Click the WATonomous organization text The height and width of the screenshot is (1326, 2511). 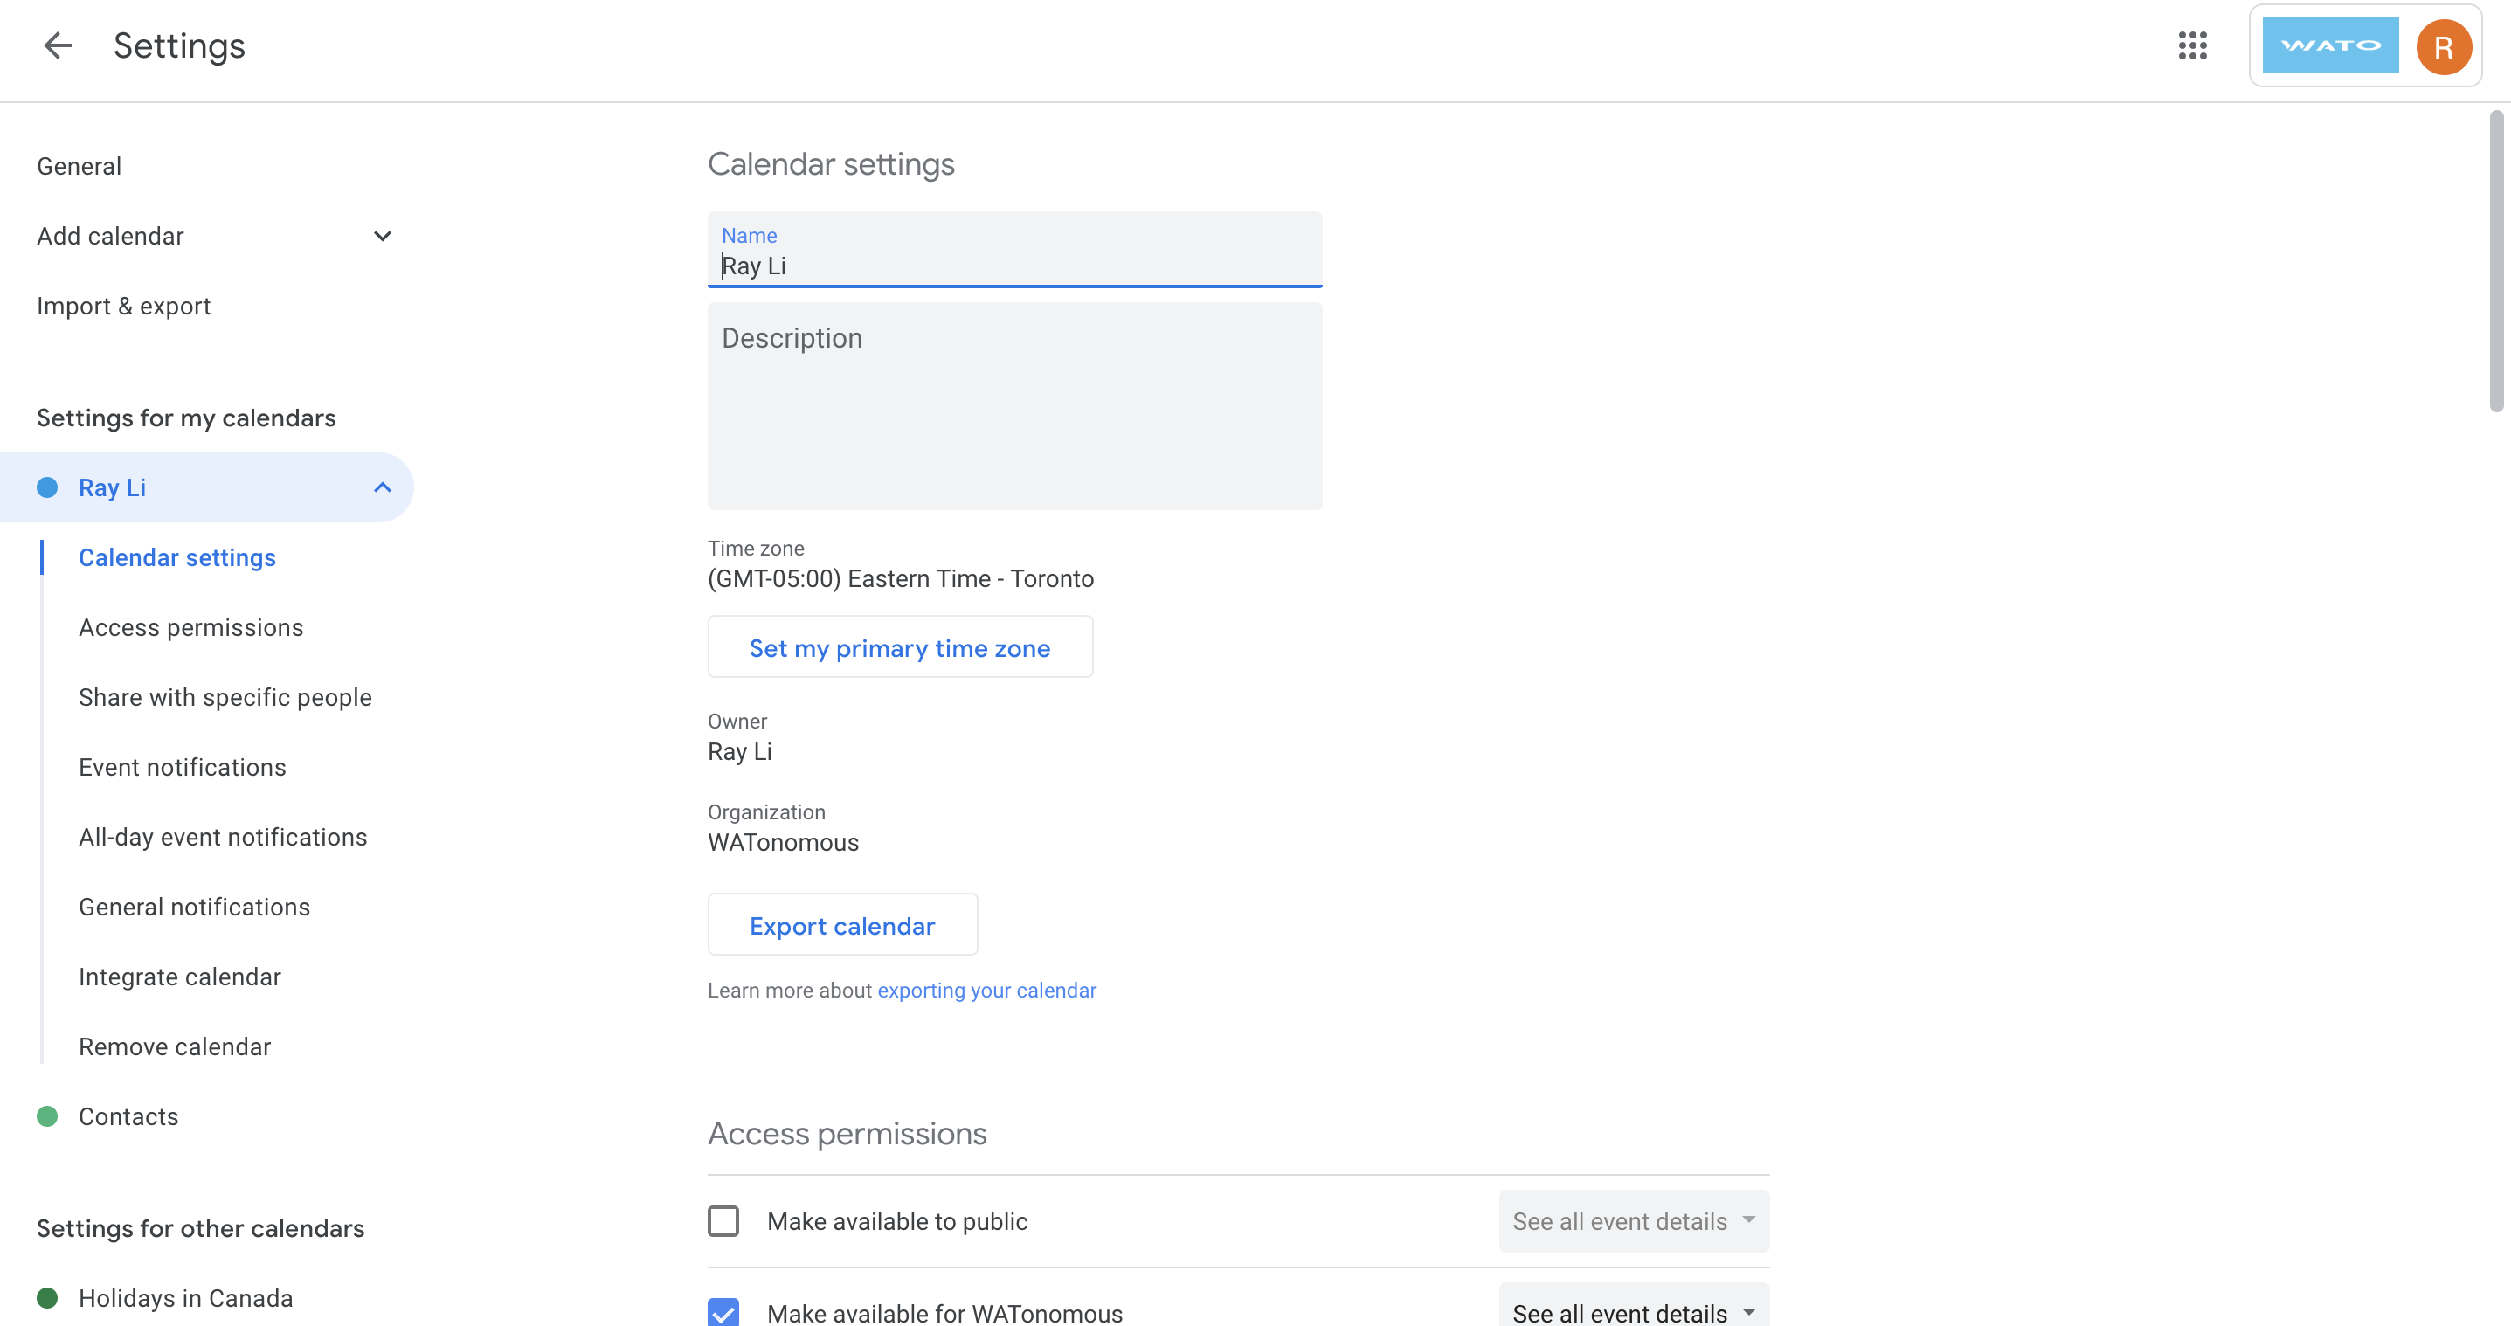point(783,843)
